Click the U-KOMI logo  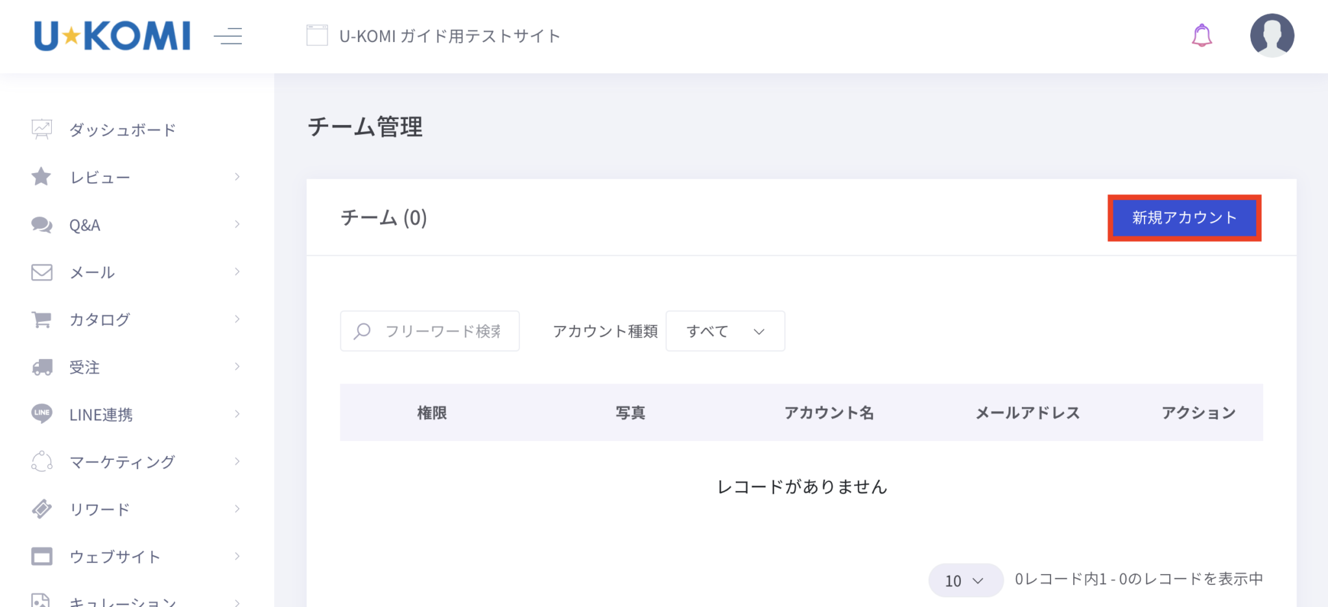click(112, 36)
